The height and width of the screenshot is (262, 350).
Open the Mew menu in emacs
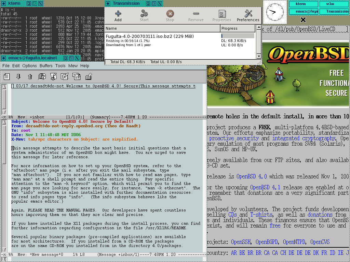[x=73, y=66]
